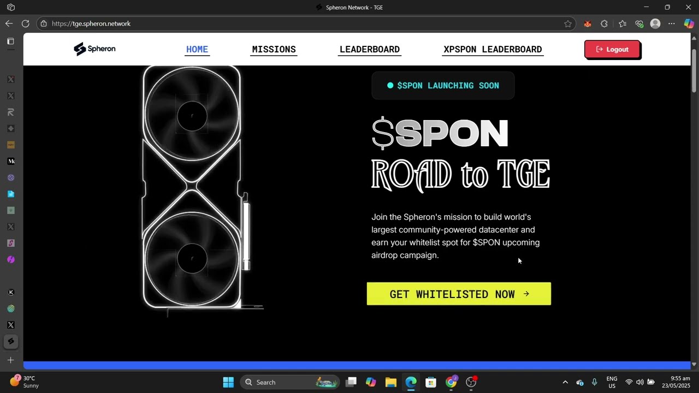Image resolution: width=699 pixels, height=393 pixels.
Task: Collapse the vertical tabs pane icon
Action: (x=10, y=41)
